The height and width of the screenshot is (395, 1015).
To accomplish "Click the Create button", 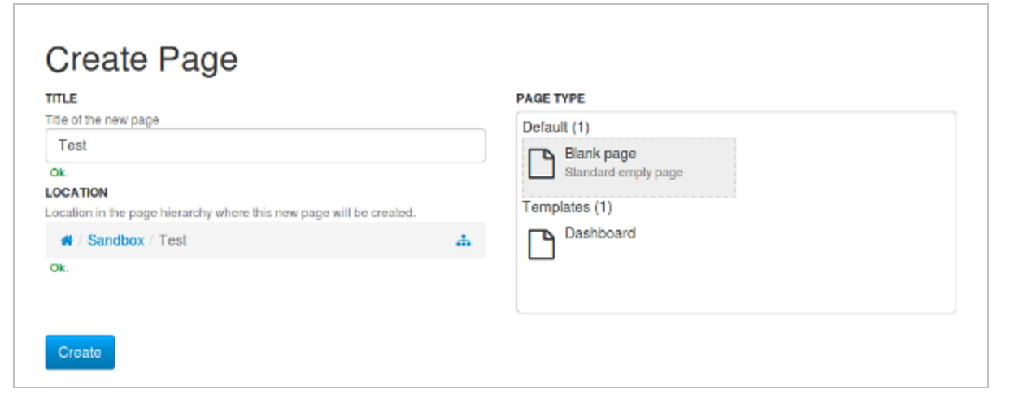I will click(x=80, y=352).
